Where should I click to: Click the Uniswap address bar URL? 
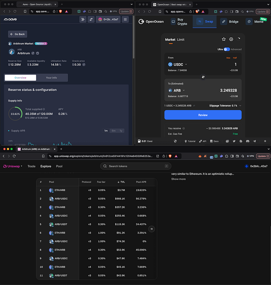103,156
